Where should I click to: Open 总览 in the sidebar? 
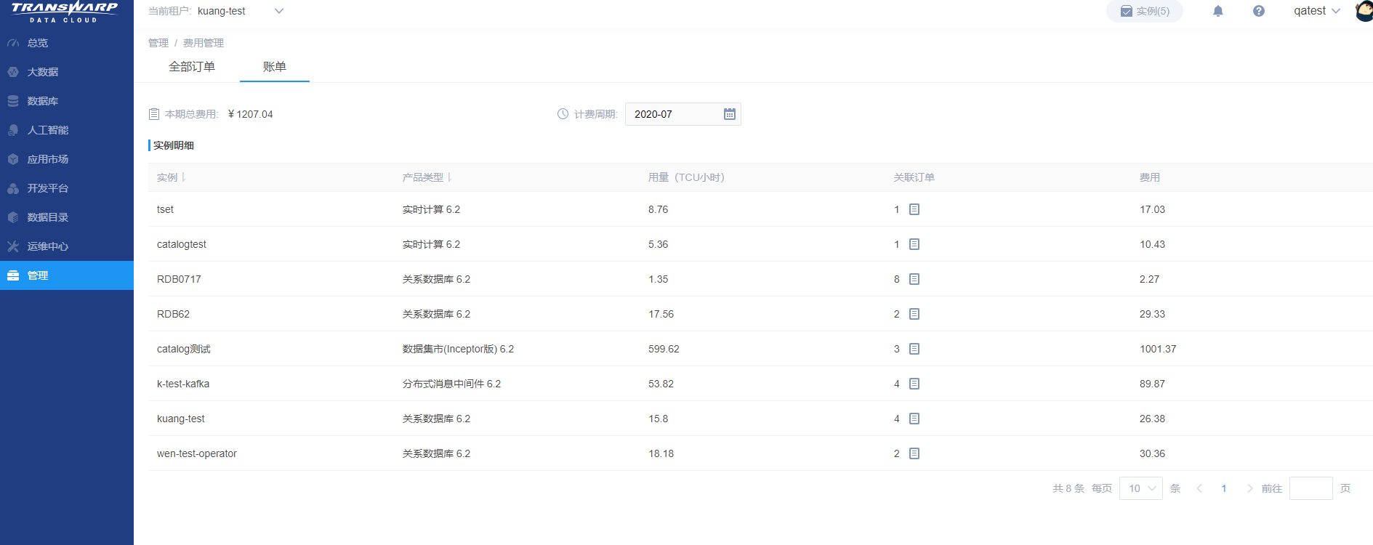point(67,43)
